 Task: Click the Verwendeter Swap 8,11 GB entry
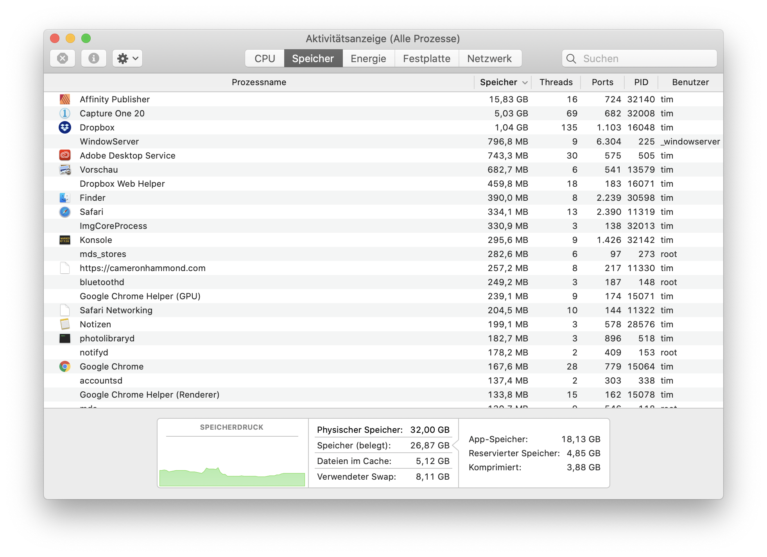pyautogui.click(x=383, y=477)
